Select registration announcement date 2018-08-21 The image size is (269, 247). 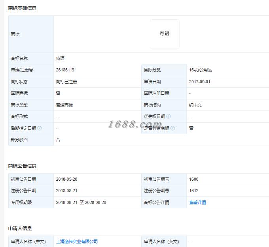click(66, 191)
